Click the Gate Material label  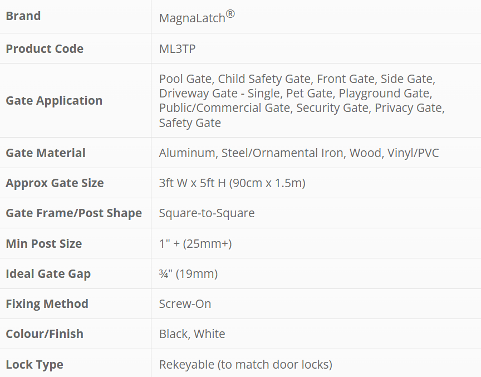(x=46, y=153)
